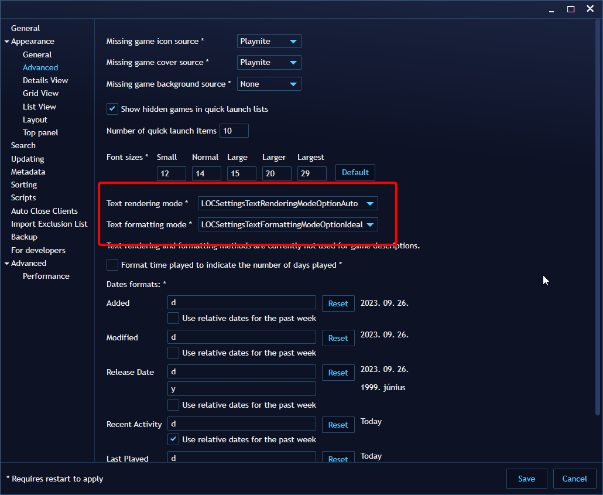Screen dimensions: 603x495
Task: Open the Missing game cover source dropdown
Action: (x=269, y=62)
